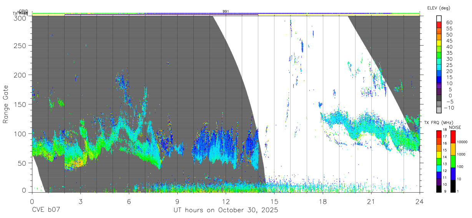Click the elevation legend value '45'
This screenshot has height=218, width=472.
point(449,40)
